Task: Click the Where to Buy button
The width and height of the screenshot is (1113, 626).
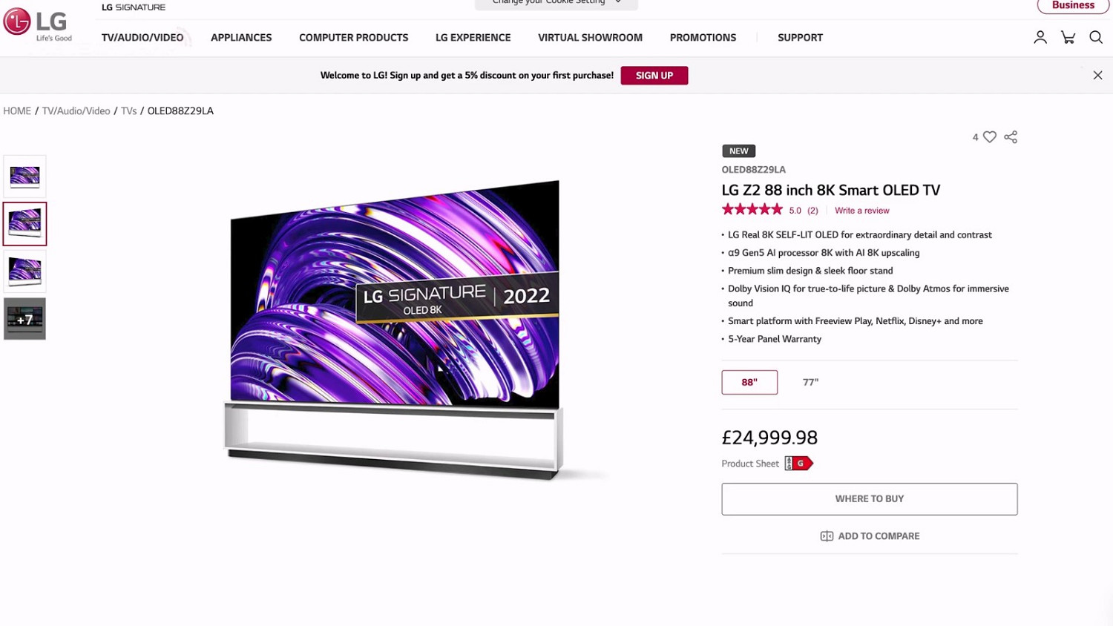Action: click(870, 499)
